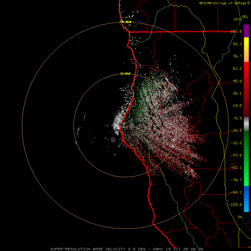Select the -109.8 velocity scale value
The width and height of the screenshot is (251, 251).
click(x=235, y=205)
